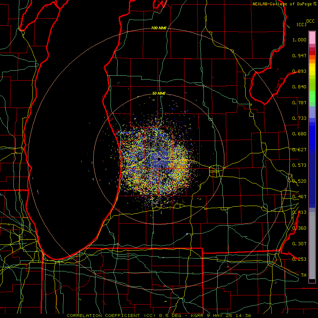Click the 0.627 legend value
The image size is (318, 318).
299,150
